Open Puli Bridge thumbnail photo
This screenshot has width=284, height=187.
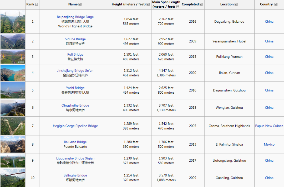[x=13, y=57]
